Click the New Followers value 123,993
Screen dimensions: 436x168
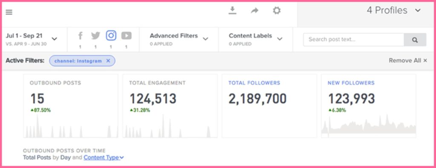coord(351,99)
